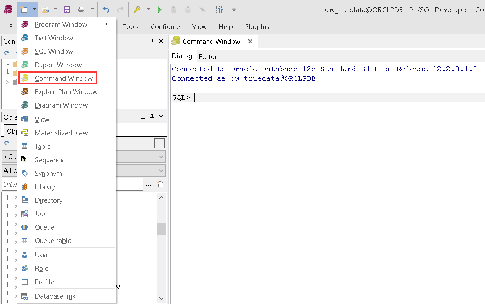Click the Commit toolbar icon
Viewport: 485px width, 304px height.
pyautogui.click(x=174, y=9)
